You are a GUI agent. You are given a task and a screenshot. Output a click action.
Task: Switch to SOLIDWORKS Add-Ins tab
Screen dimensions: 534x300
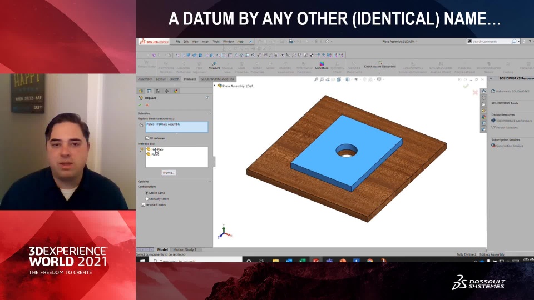click(x=217, y=79)
